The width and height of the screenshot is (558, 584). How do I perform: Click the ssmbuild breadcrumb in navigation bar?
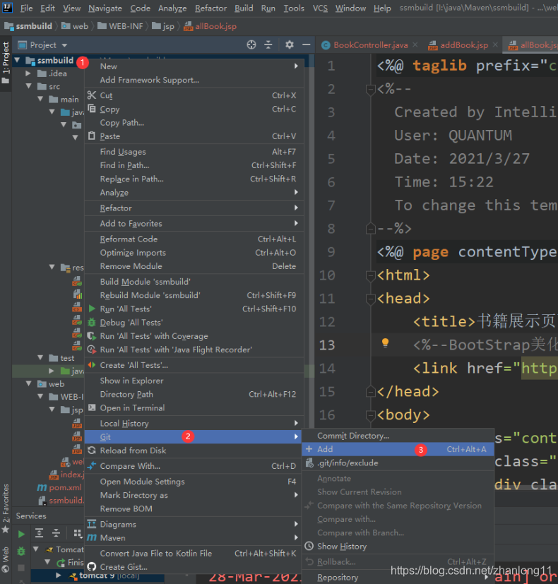pos(28,26)
